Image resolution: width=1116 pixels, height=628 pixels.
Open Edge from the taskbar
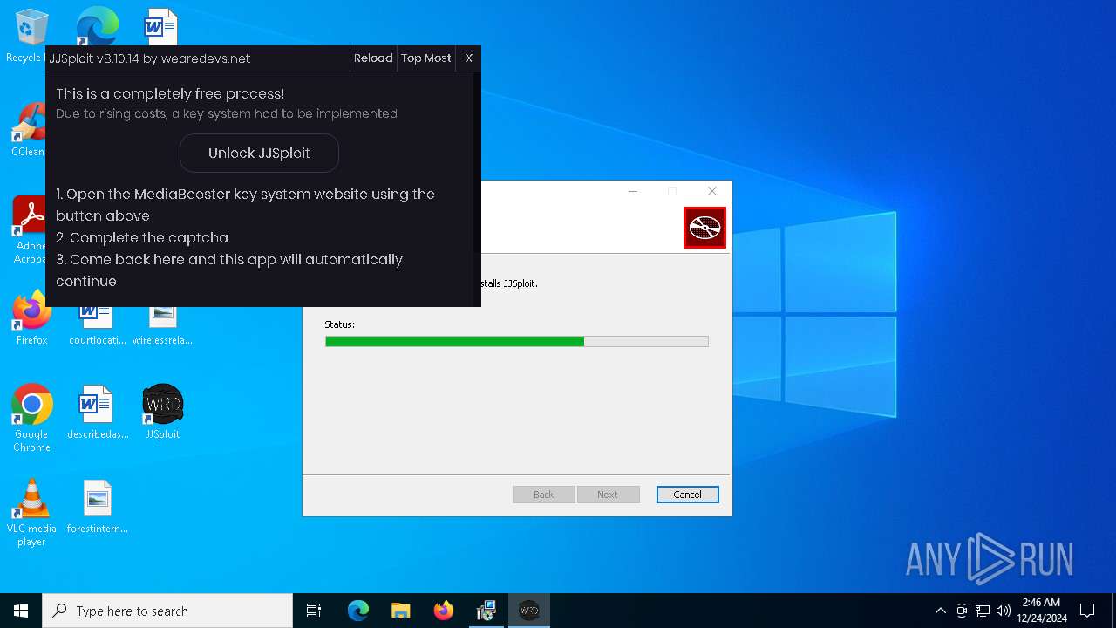pos(358,611)
